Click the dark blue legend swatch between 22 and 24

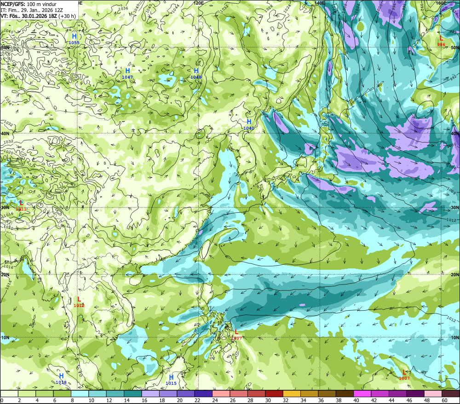tap(203, 393)
